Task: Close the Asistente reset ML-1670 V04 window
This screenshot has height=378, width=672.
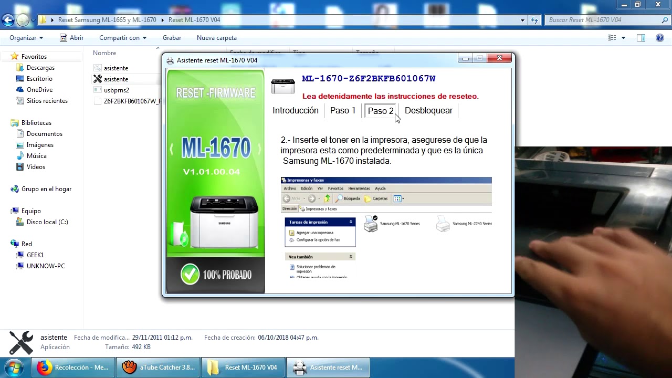Action: coord(499,58)
